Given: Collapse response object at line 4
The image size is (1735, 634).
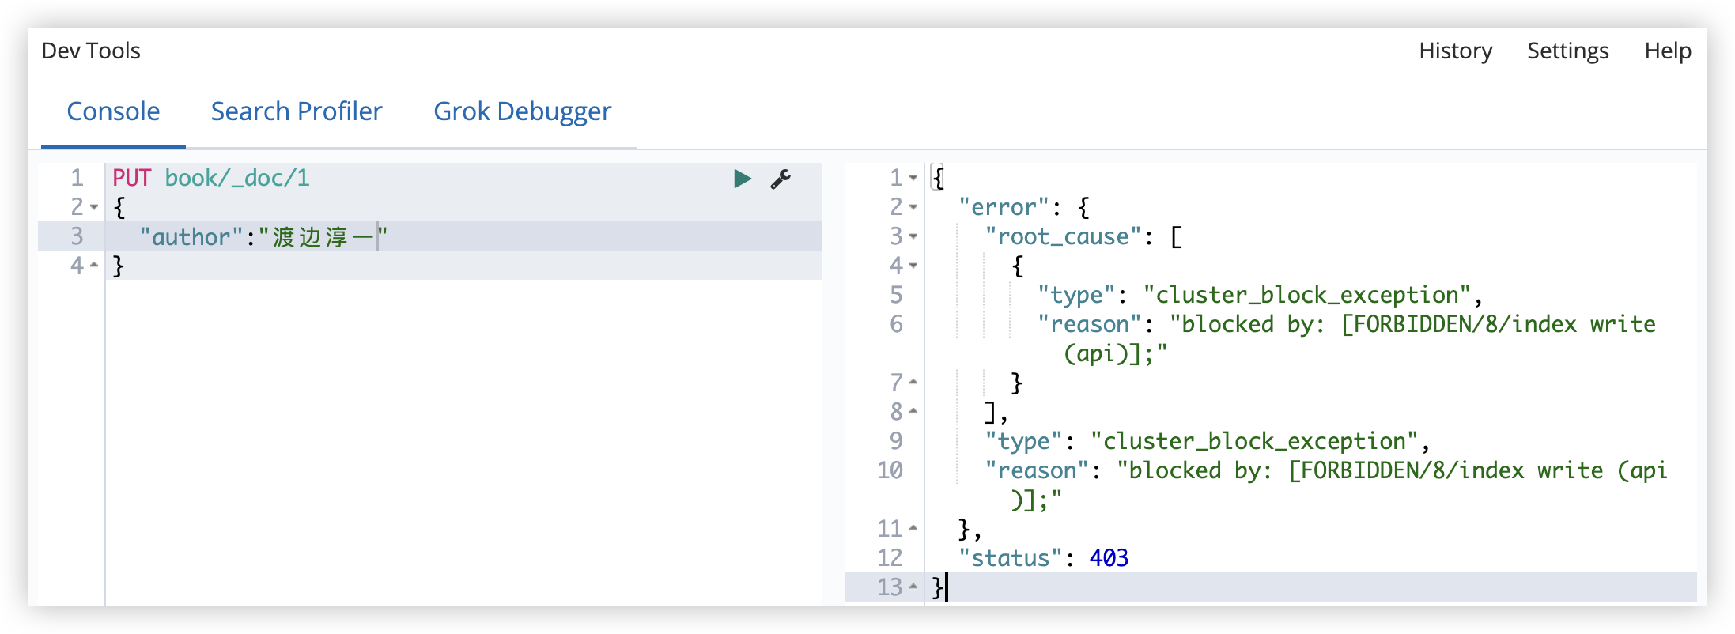Looking at the screenshot, I should tap(913, 266).
